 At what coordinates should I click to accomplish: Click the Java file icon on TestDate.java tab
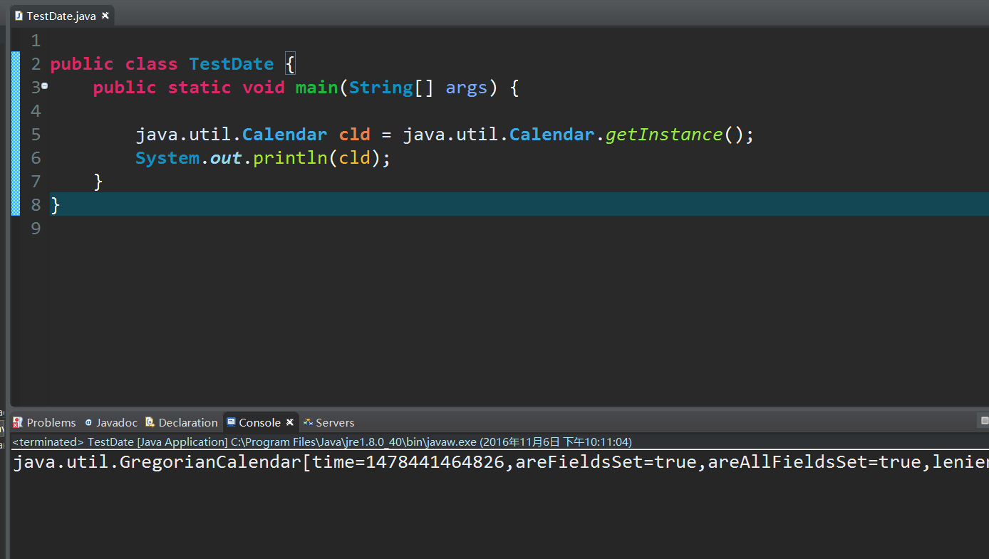20,14
